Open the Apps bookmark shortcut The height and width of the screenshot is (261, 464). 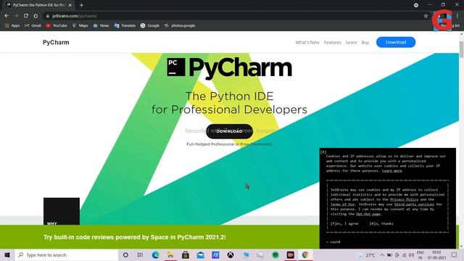click(12, 26)
